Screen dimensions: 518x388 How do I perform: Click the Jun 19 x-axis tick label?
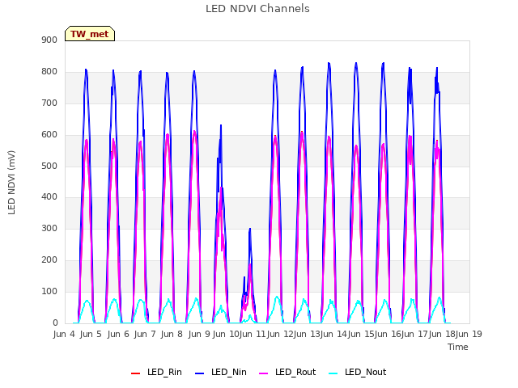coord(469,335)
